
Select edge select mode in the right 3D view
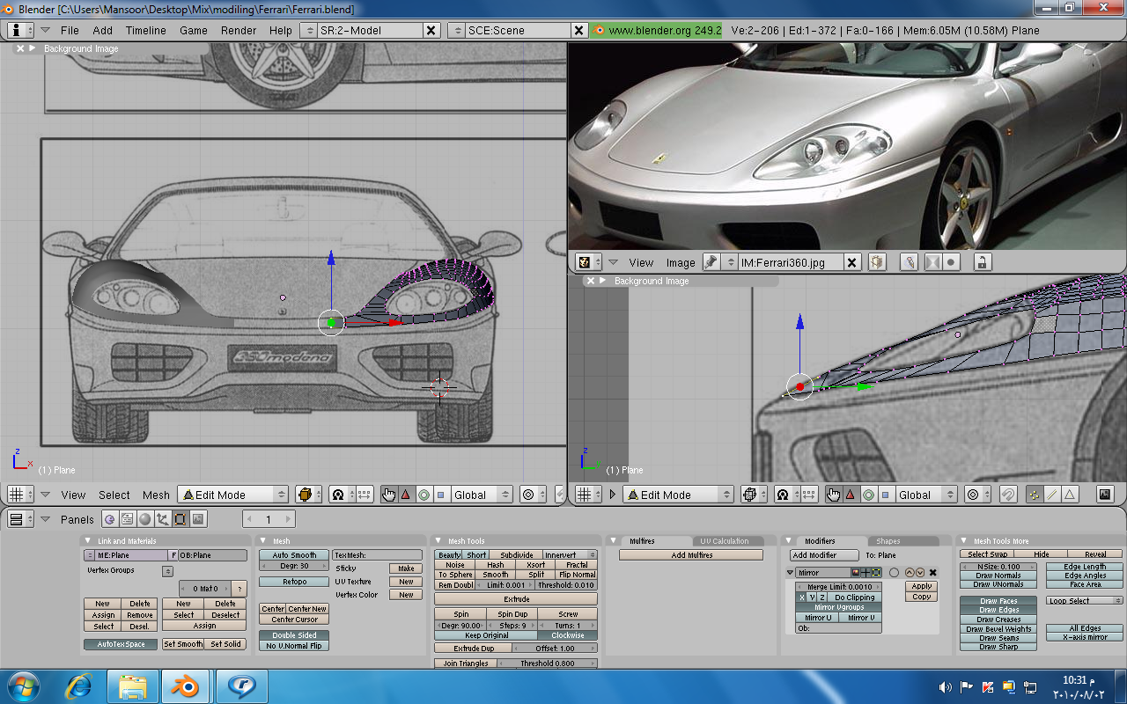[1051, 495]
